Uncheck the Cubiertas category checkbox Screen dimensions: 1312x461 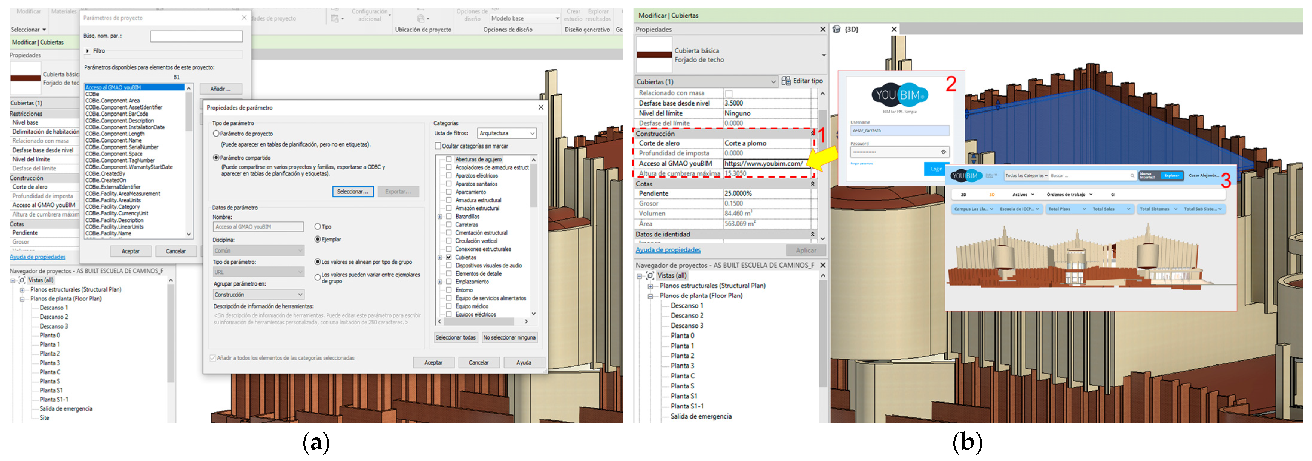(449, 258)
